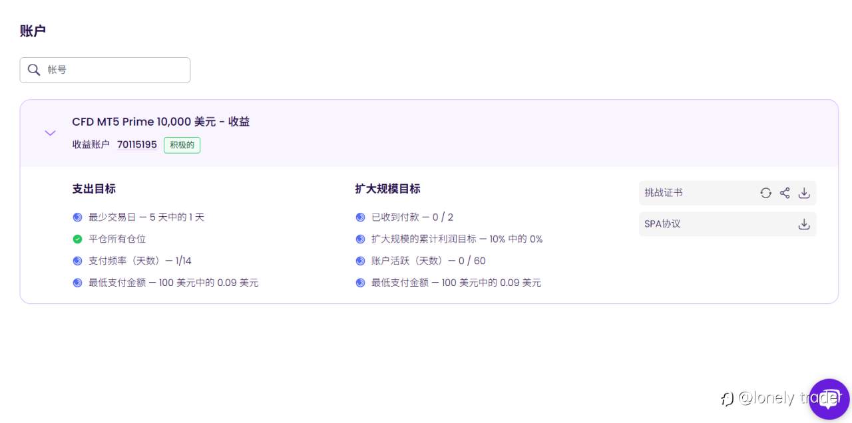
Task: Click the 扩大规模目标 section heading
Action: (388, 189)
